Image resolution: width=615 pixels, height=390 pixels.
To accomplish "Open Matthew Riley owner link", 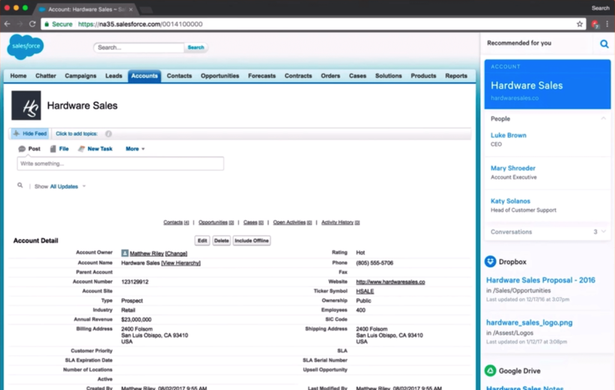I will pyautogui.click(x=147, y=254).
